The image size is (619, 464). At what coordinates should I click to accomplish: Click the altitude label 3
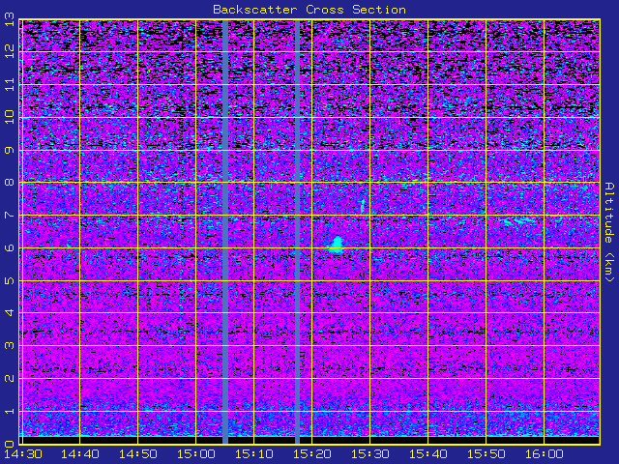coord(10,346)
